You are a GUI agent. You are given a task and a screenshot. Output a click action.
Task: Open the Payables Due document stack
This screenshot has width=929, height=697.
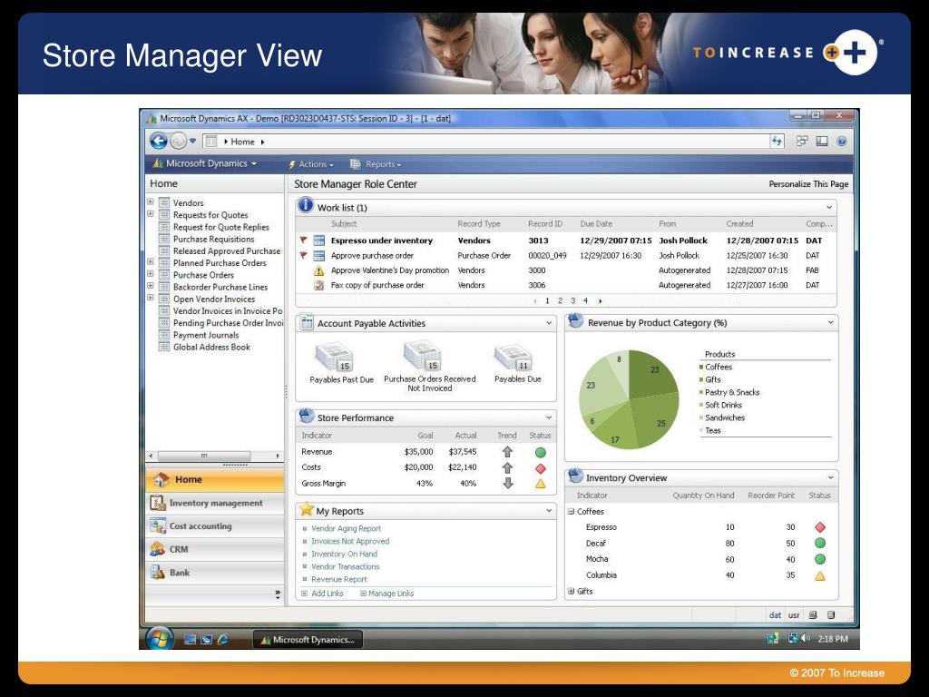click(513, 358)
